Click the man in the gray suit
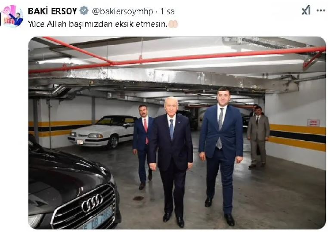The width and height of the screenshot is (328, 232). pyautogui.click(x=258, y=137)
